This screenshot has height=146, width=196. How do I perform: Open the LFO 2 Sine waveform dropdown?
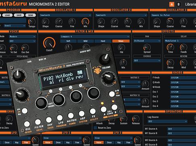tap(62, 138)
